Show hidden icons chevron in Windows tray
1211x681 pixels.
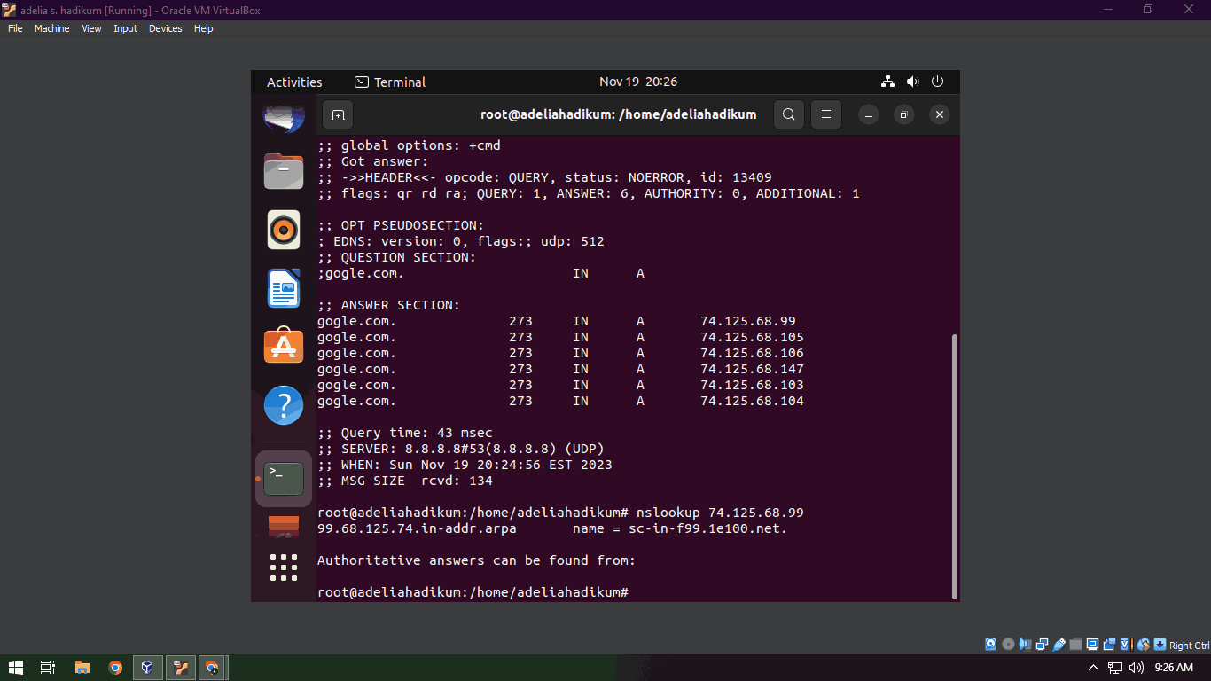(x=1093, y=668)
